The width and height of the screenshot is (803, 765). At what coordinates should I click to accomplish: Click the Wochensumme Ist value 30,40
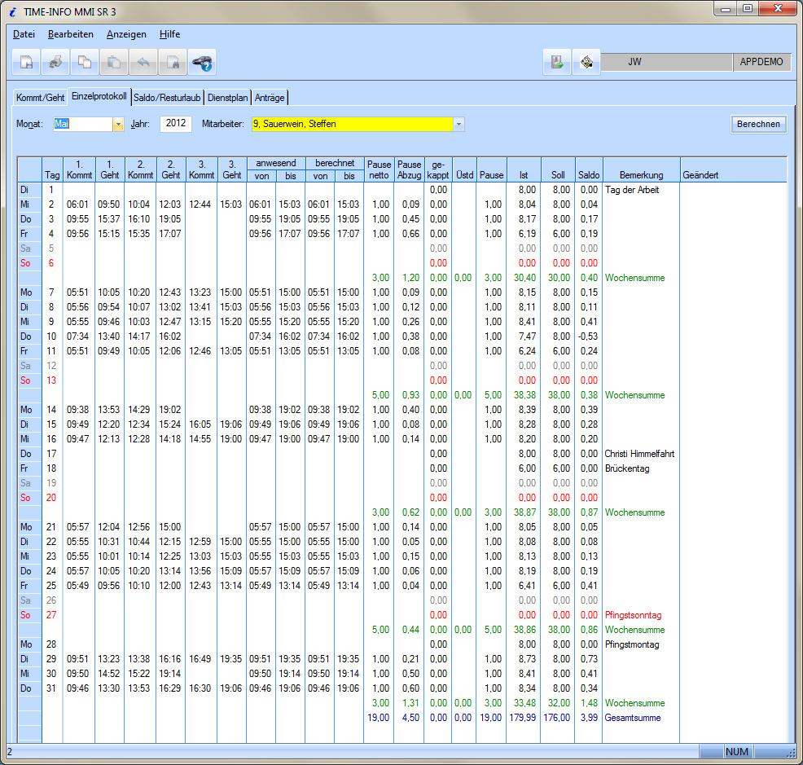coord(525,278)
